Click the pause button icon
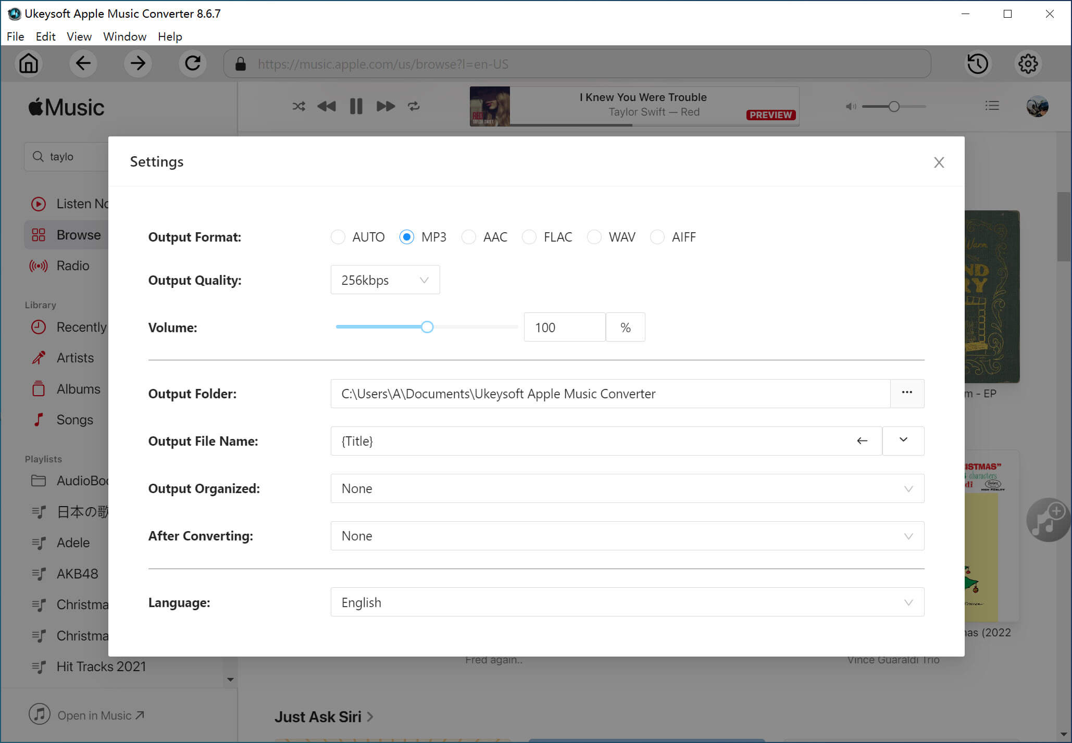This screenshot has height=743, width=1072. (356, 106)
